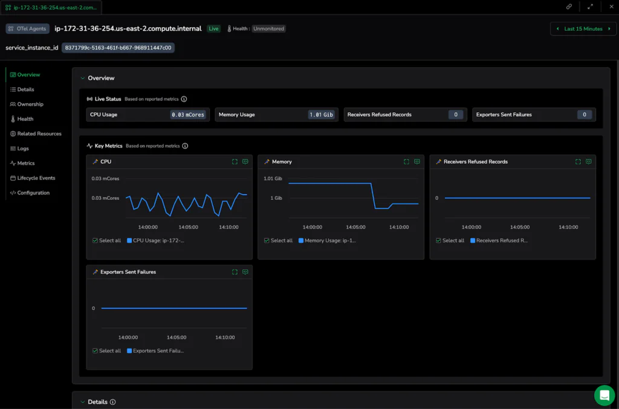
Task: Open the chat support bubble
Action: point(604,395)
